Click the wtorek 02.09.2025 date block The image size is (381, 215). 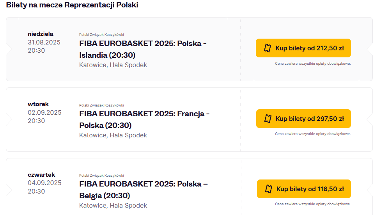click(44, 112)
